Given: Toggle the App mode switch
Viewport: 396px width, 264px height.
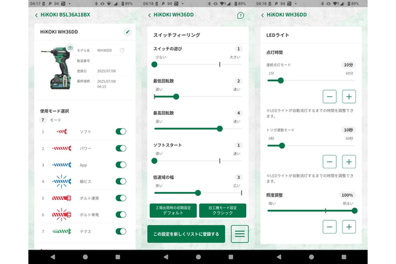Looking at the screenshot, I should tap(121, 165).
